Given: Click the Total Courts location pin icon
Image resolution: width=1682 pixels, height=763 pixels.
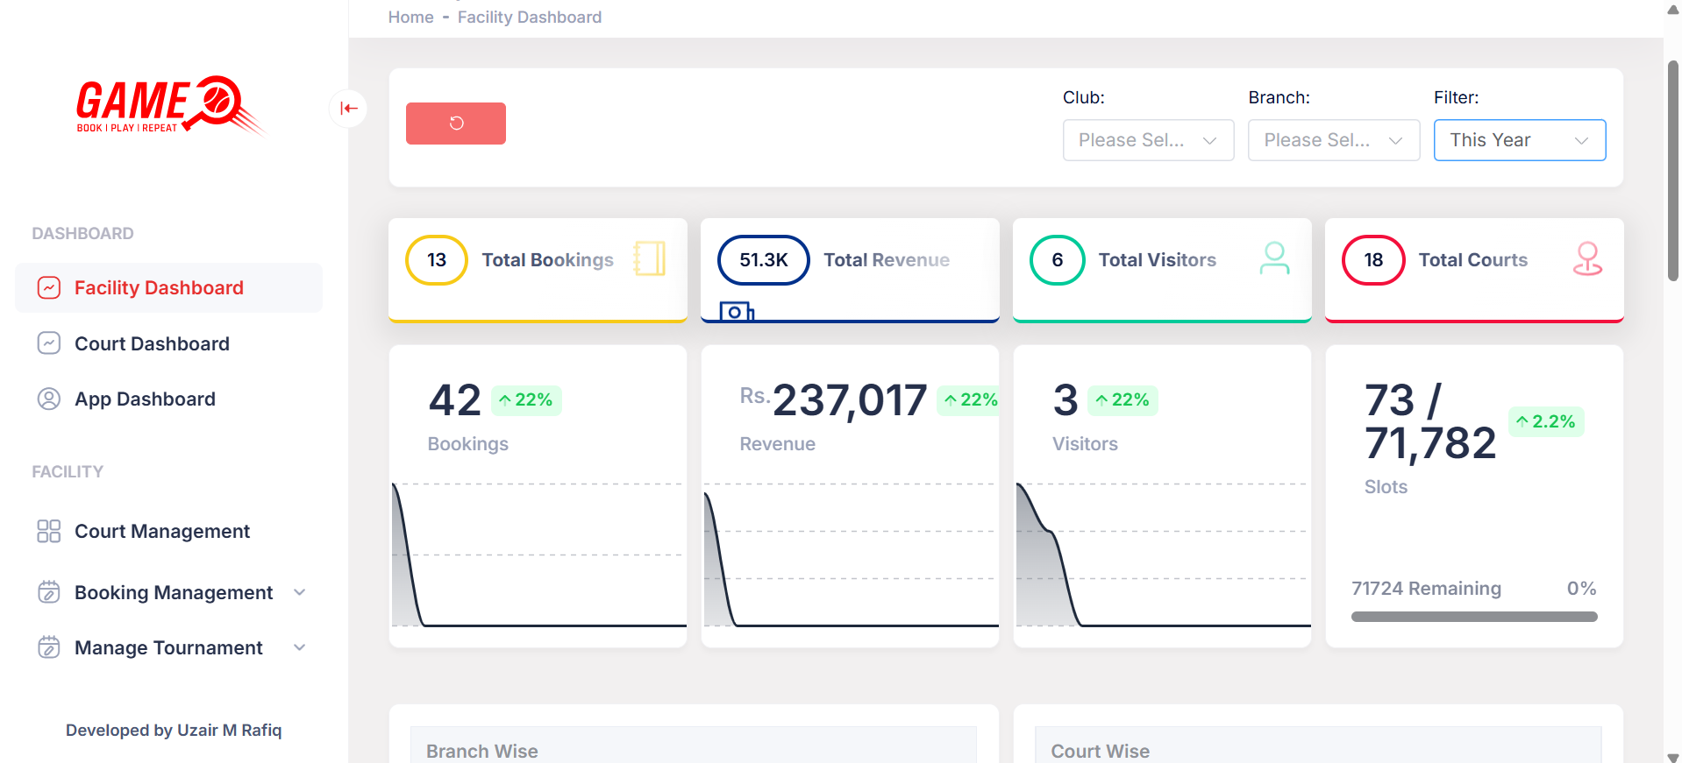Looking at the screenshot, I should coord(1587,258).
